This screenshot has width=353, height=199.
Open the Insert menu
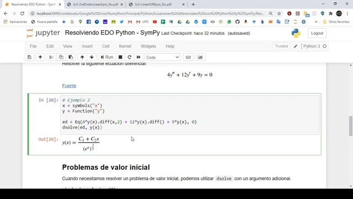pyautogui.click(x=87, y=46)
